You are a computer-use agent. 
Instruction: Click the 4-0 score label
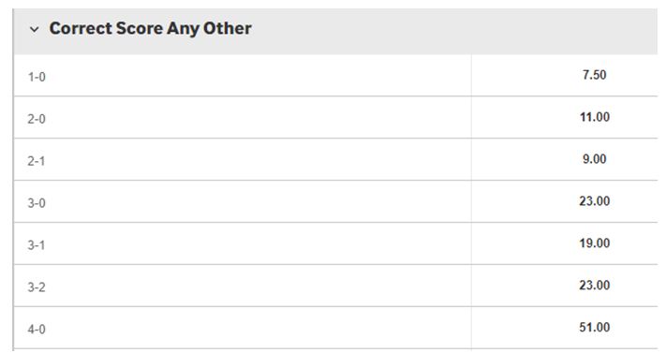pos(37,330)
